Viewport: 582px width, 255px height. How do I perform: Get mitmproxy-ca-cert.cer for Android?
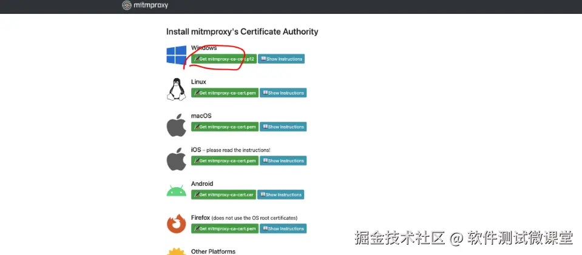[223, 194]
